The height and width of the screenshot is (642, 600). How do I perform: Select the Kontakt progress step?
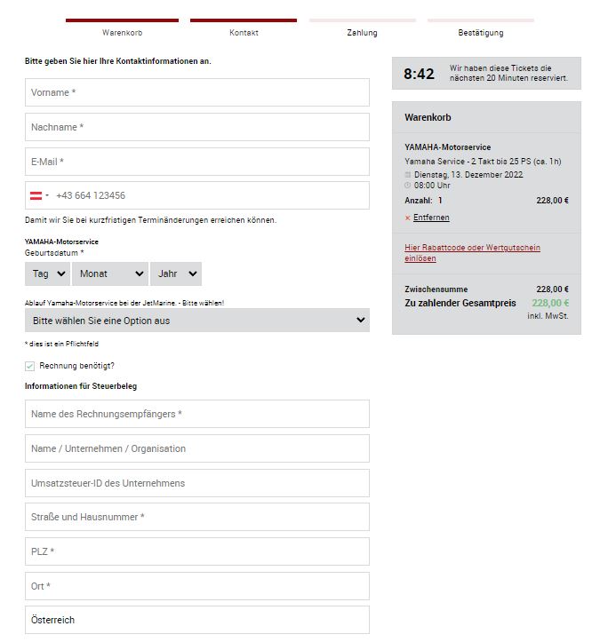[x=244, y=33]
